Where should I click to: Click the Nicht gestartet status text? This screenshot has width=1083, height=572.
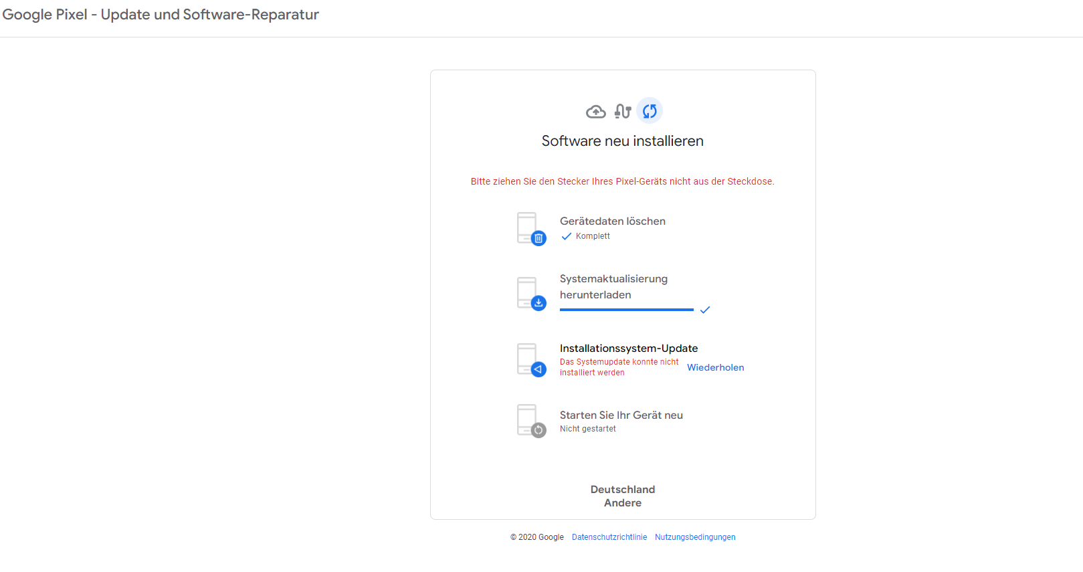(x=588, y=429)
